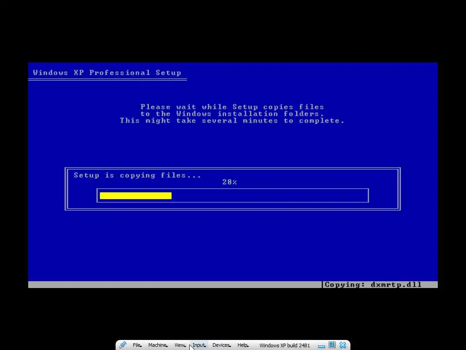
Task: Open the Help menu
Action: (243, 345)
